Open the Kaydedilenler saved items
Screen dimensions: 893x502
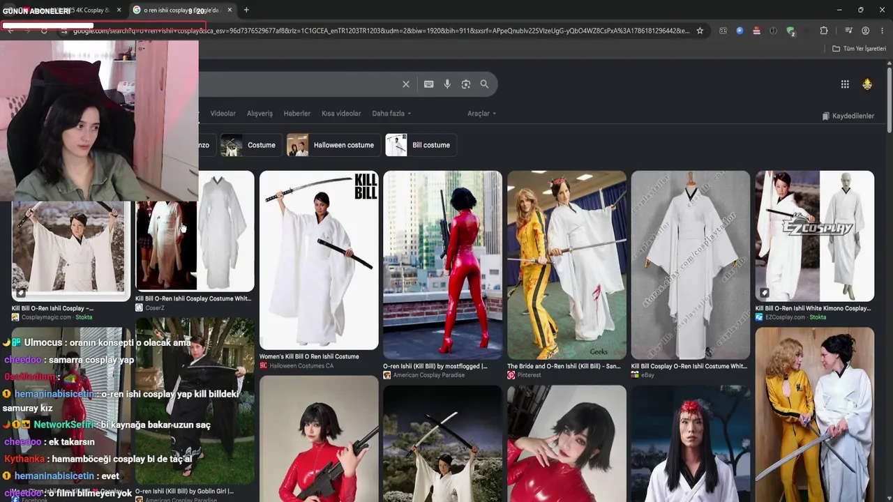click(848, 116)
